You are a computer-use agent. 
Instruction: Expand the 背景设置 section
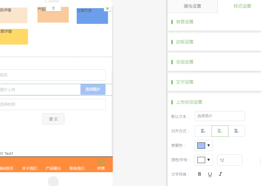tap(185, 22)
